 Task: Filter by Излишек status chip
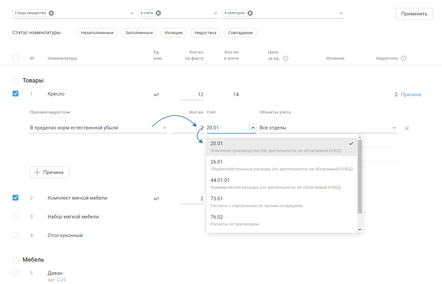[173, 33]
